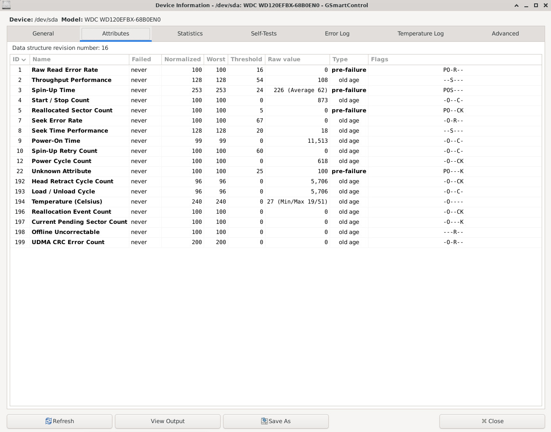Sort by the ID column header
The width and height of the screenshot is (551, 432).
pos(20,60)
